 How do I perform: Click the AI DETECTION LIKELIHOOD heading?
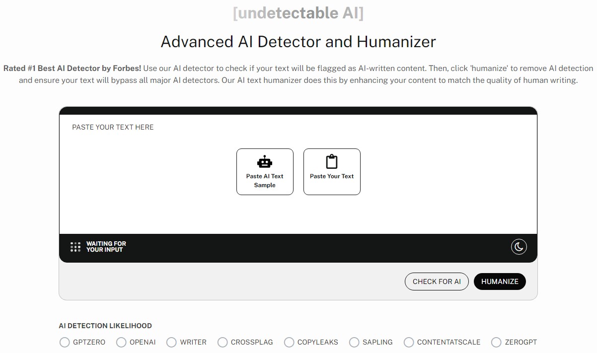[105, 326]
